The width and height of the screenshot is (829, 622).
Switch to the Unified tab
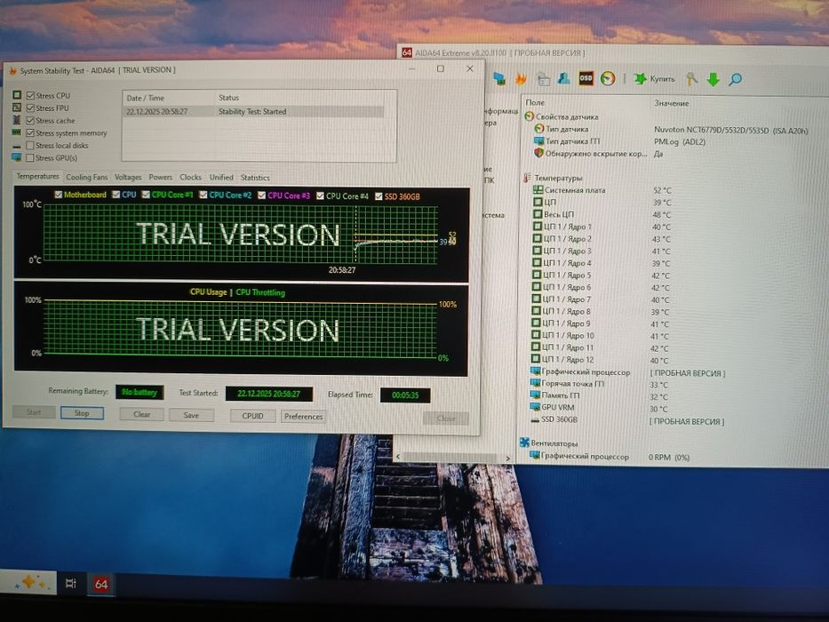[x=221, y=177]
